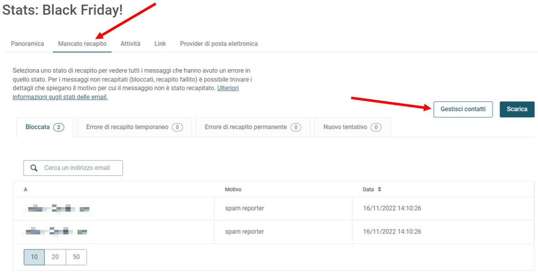Select the Mancato recapito tab
This screenshot has width=538, height=274.
tap(82, 44)
